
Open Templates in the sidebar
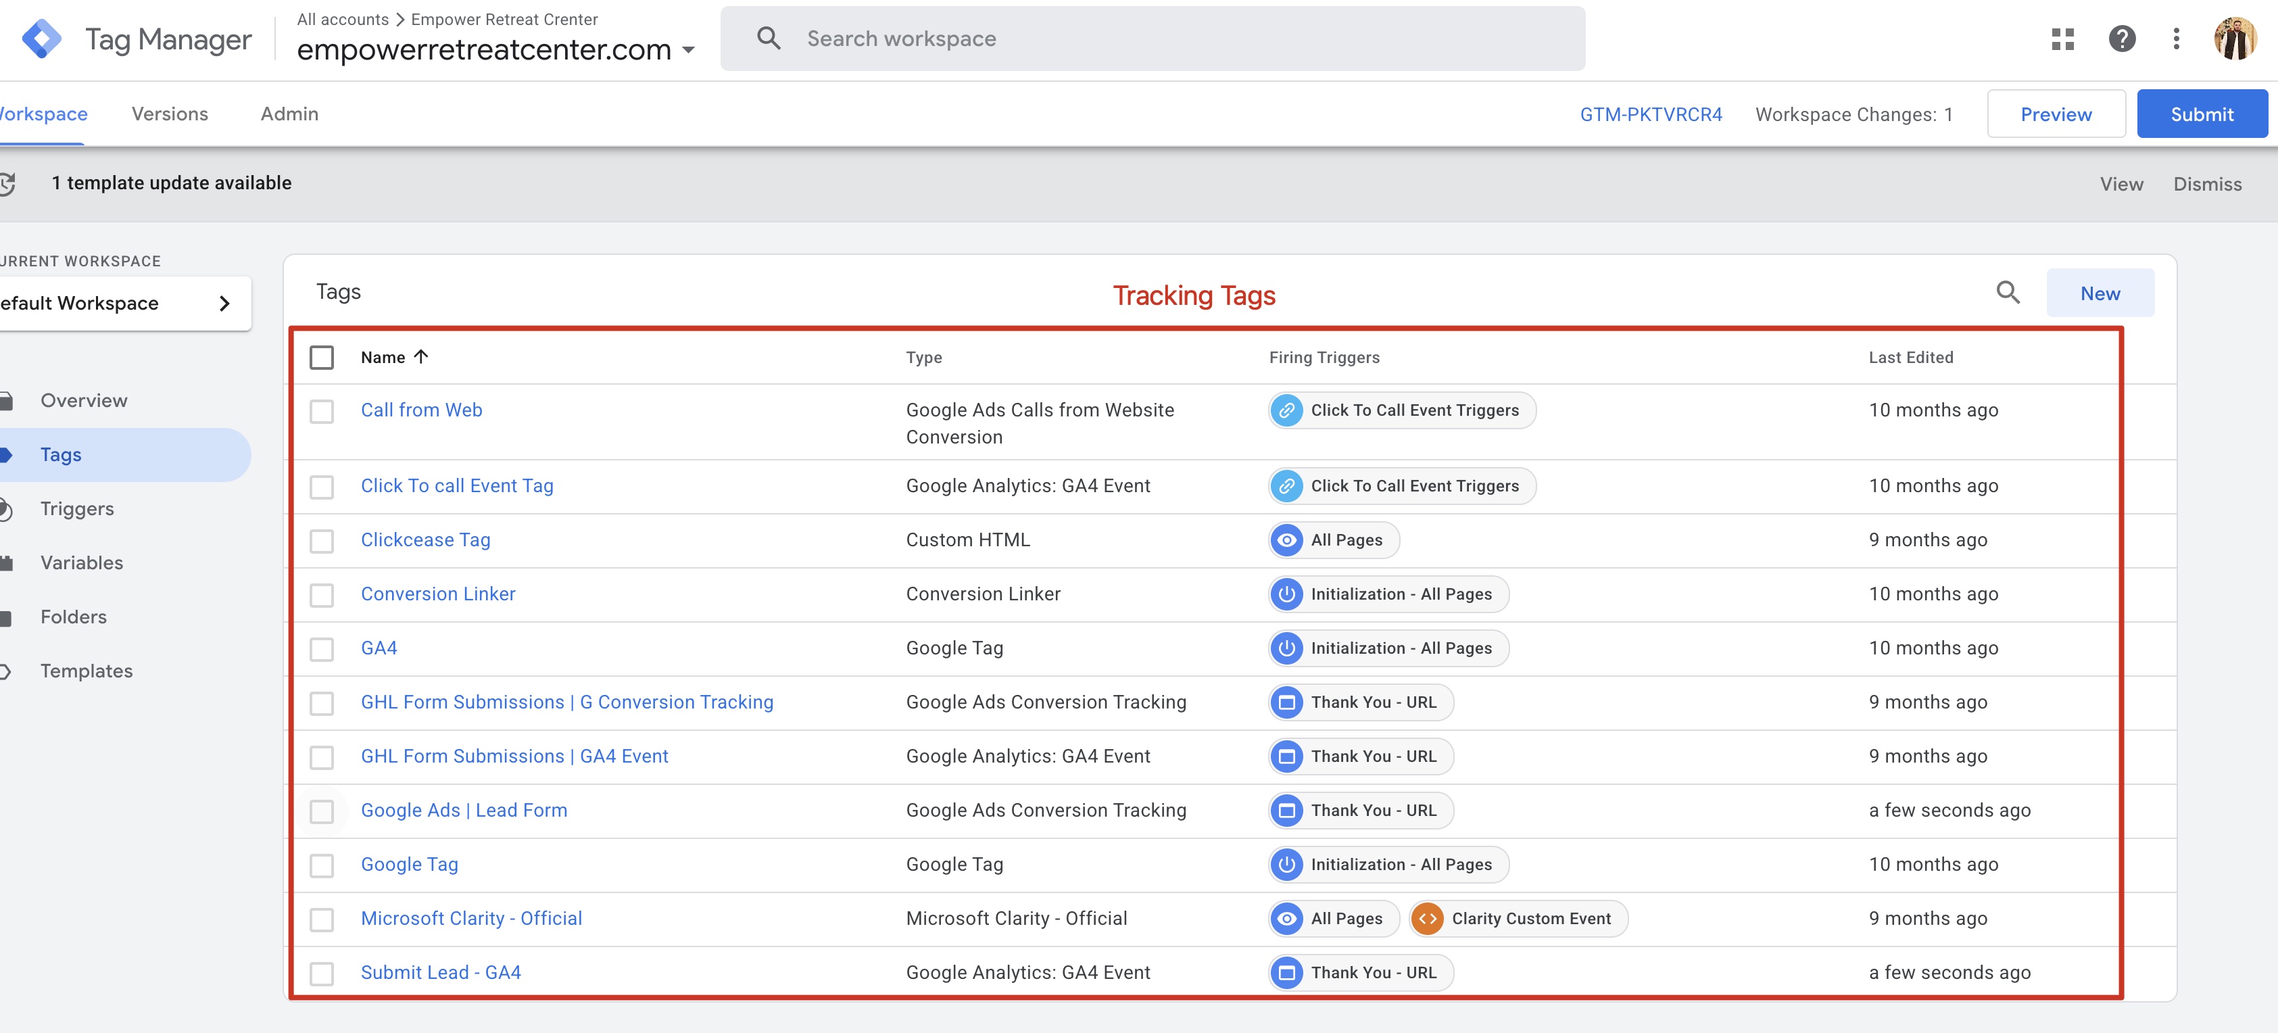pyautogui.click(x=87, y=671)
